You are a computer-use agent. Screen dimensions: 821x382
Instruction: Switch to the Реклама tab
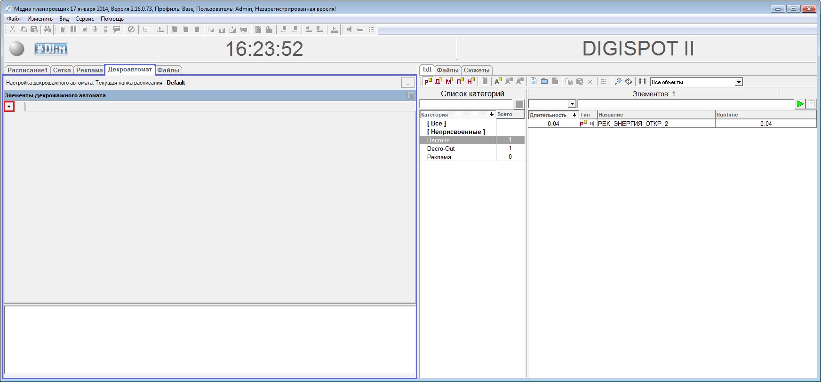point(89,70)
